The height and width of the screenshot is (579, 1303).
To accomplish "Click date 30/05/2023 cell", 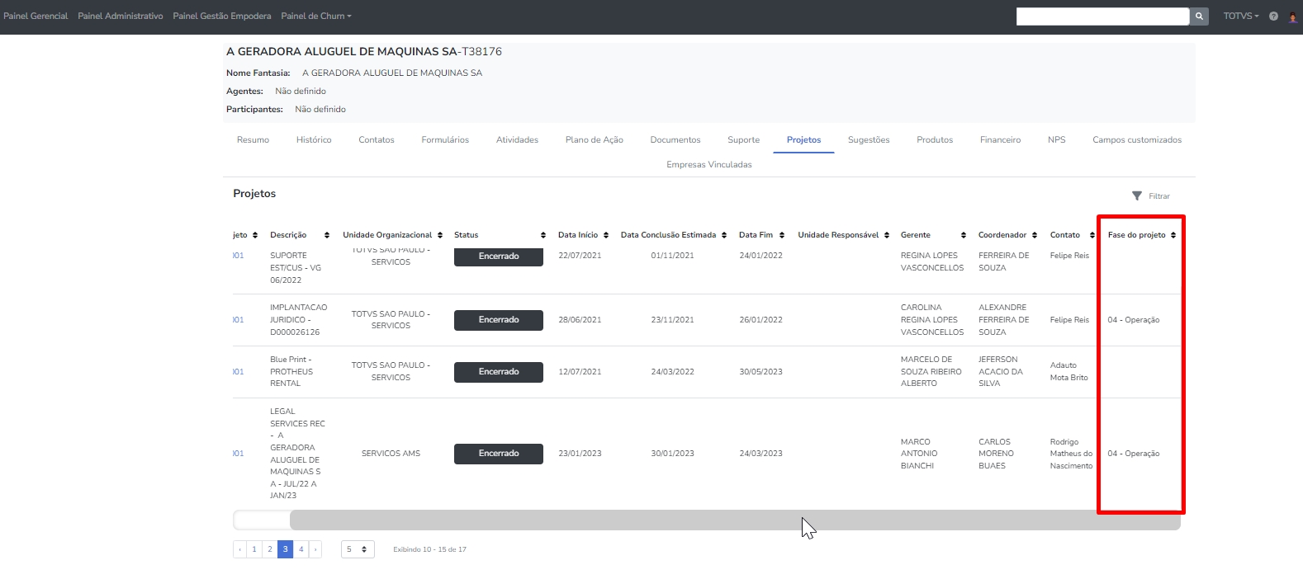I will click(760, 372).
